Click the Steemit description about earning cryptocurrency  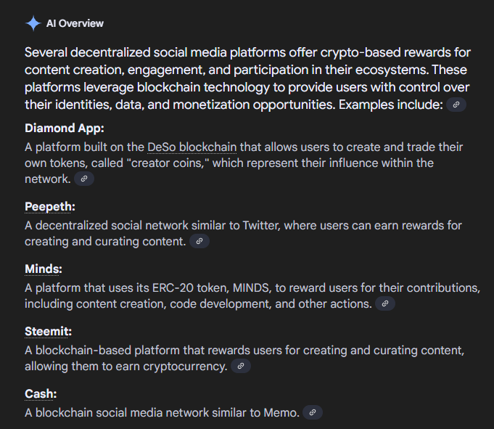[x=244, y=358]
